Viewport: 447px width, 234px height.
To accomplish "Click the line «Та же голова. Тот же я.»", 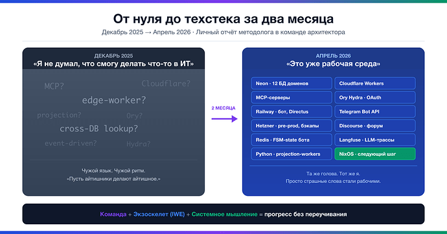I will pyautogui.click(x=333, y=173).
